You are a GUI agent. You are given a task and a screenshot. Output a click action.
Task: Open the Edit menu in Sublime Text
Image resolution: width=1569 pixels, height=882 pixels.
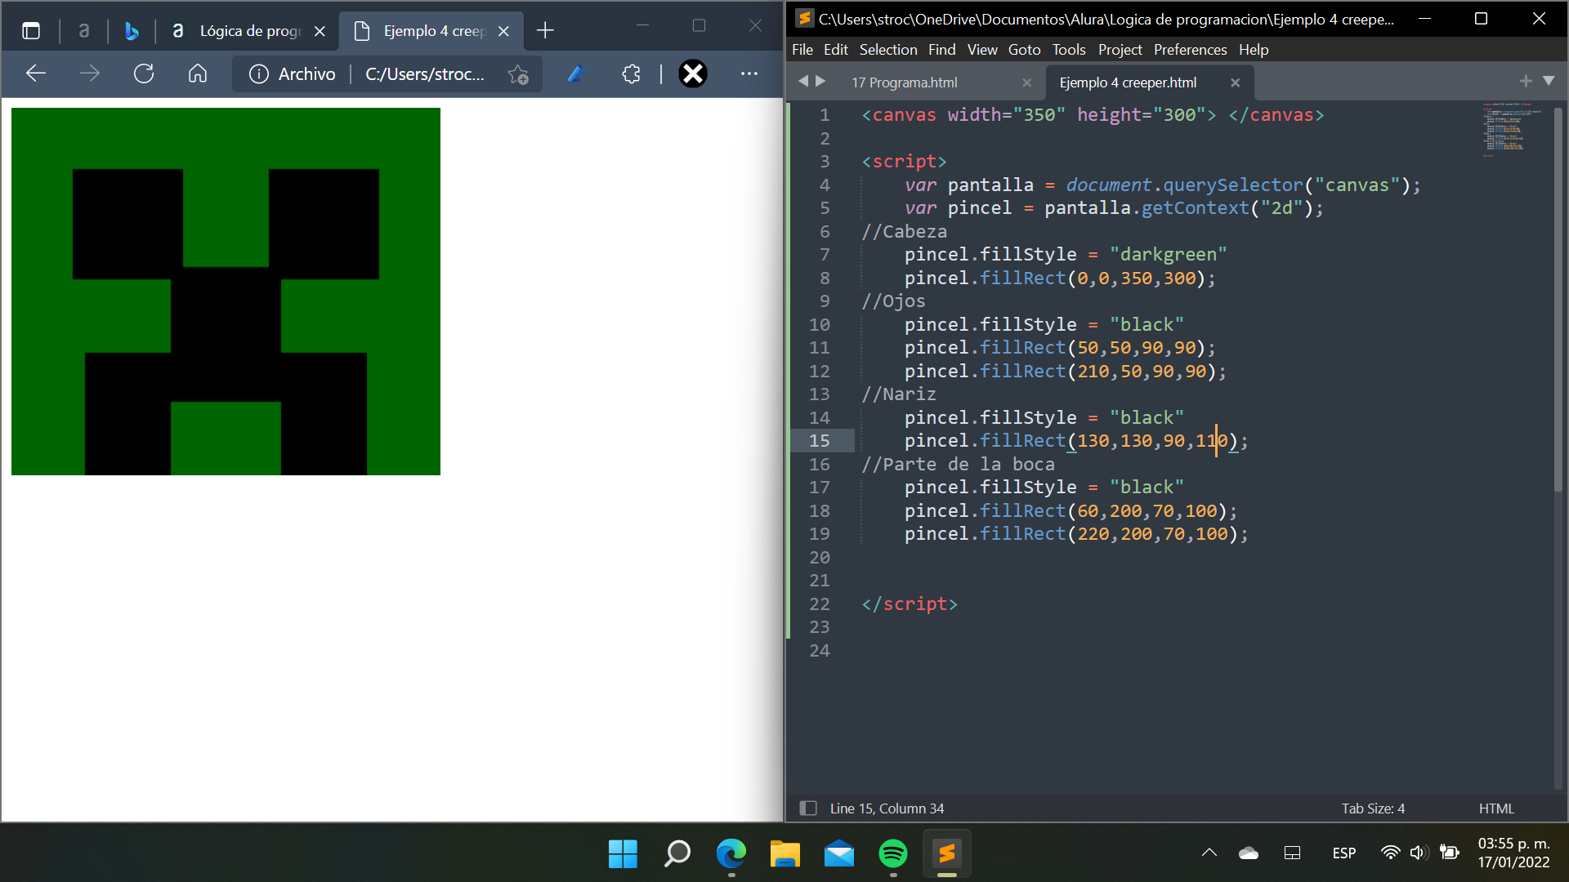coord(836,50)
